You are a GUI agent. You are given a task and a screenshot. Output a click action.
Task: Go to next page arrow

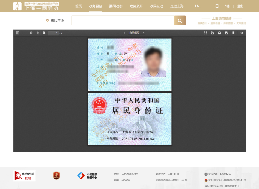coord(44,33)
